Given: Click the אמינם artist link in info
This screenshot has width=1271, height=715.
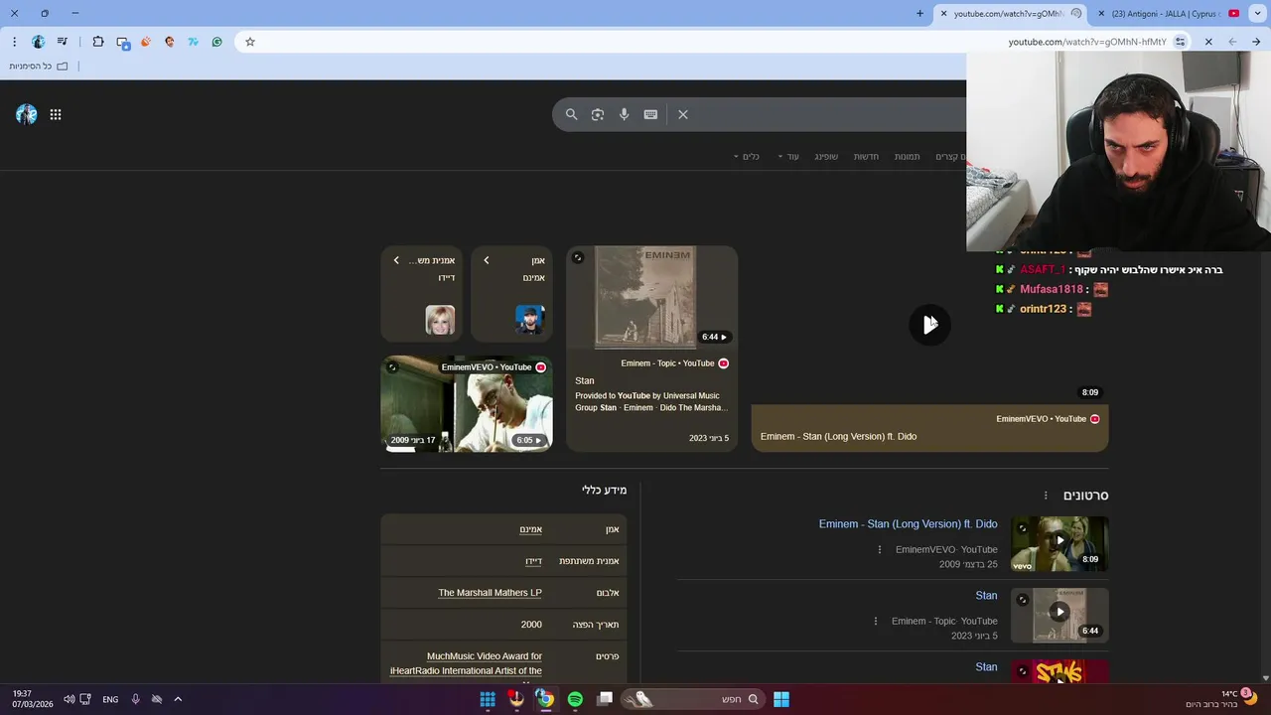Looking at the screenshot, I should (530, 529).
